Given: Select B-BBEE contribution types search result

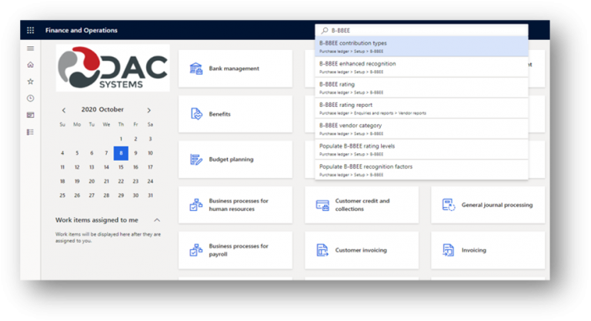Looking at the screenshot, I should pyautogui.click(x=421, y=46).
